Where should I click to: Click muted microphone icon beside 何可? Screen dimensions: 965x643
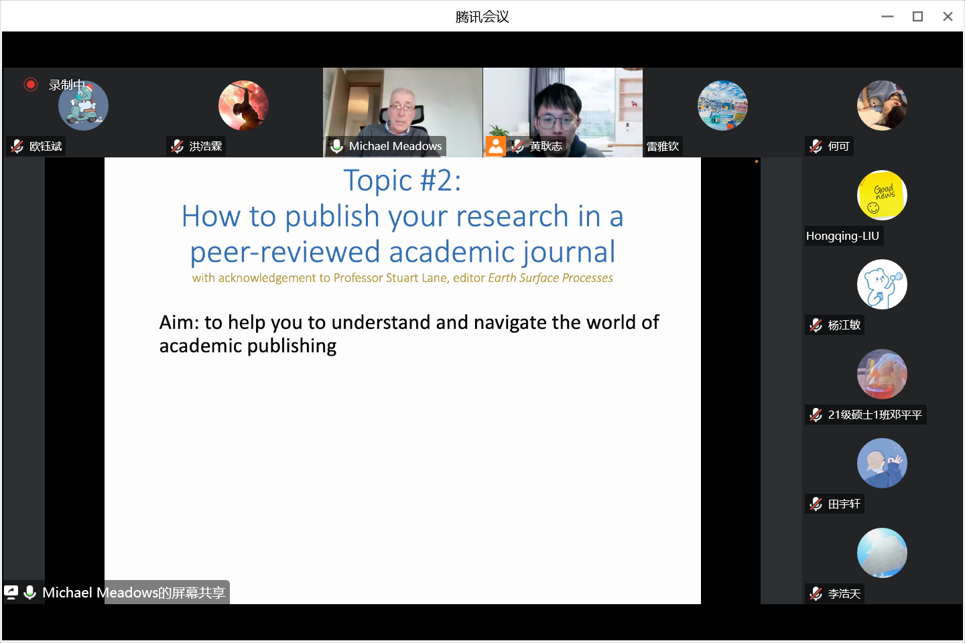pyautogui.click(x=816, y=146)
